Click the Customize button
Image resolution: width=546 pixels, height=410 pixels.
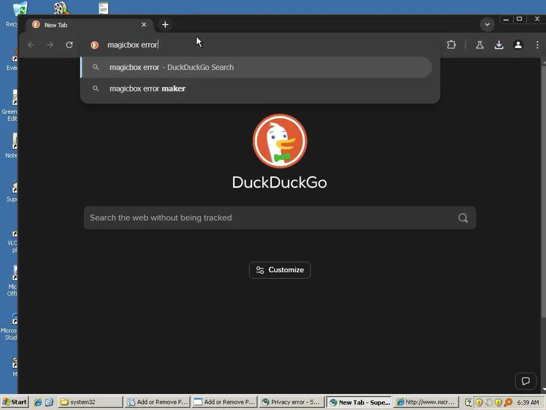point(279,270)
